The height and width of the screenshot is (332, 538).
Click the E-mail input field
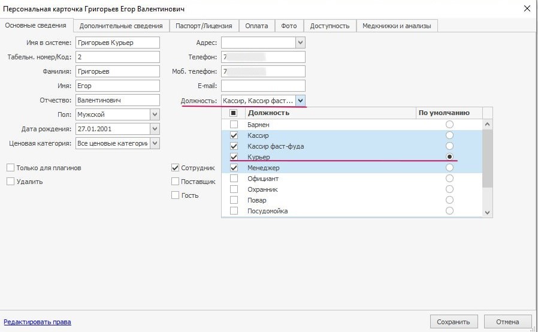[263, 86]
